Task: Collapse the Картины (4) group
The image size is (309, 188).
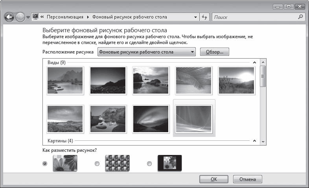Action: pyautogui.click(x=254, y=141)
